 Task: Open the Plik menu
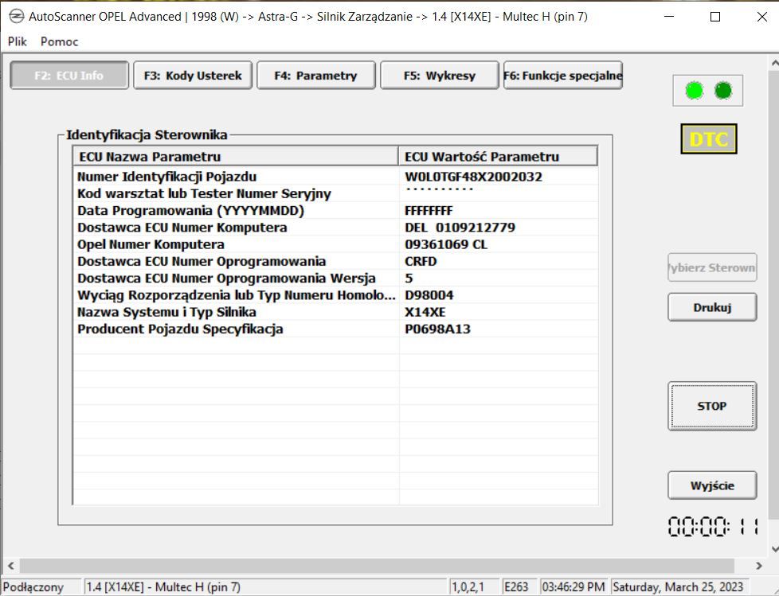click(17, 41)
